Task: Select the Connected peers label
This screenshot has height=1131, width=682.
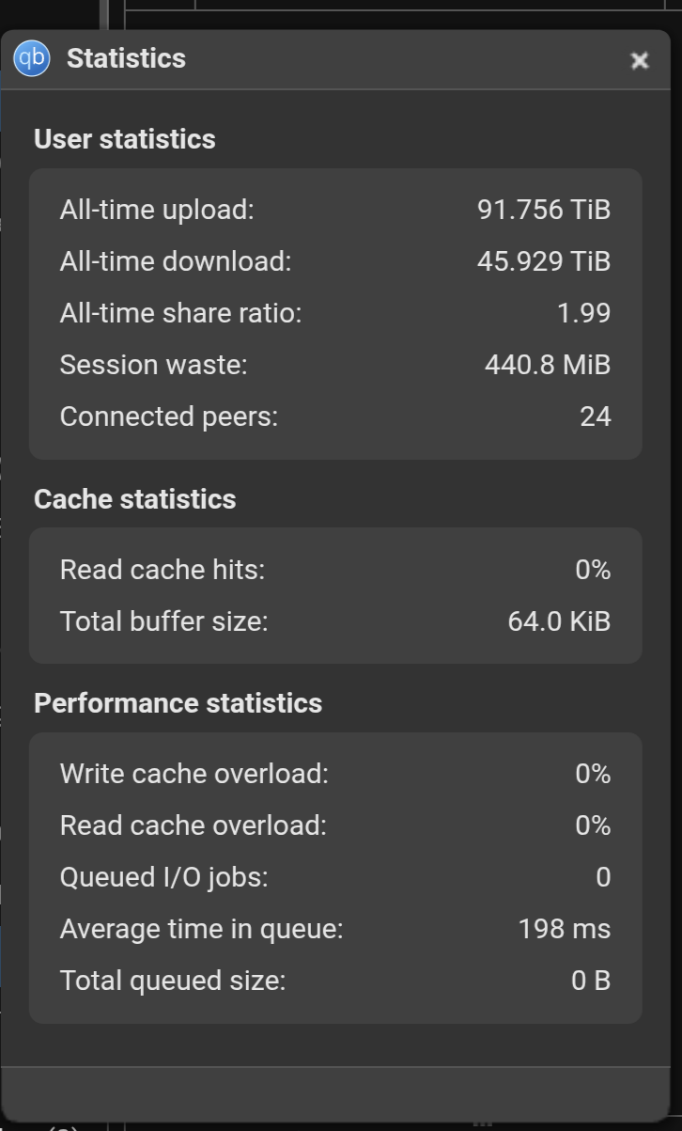Action: pos(169,416)
